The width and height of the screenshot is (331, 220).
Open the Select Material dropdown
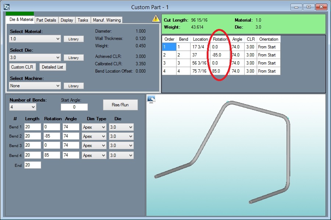[35, 39]
